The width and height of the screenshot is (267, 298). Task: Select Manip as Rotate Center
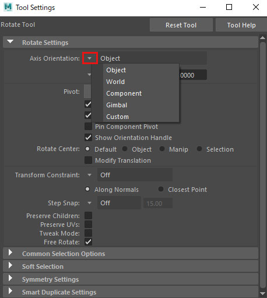pyautogui.click(x=162, y=149)
